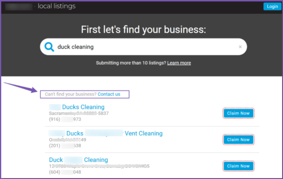Click the Login button
Viewport: 283px width, 179px height.
[272, 7]
